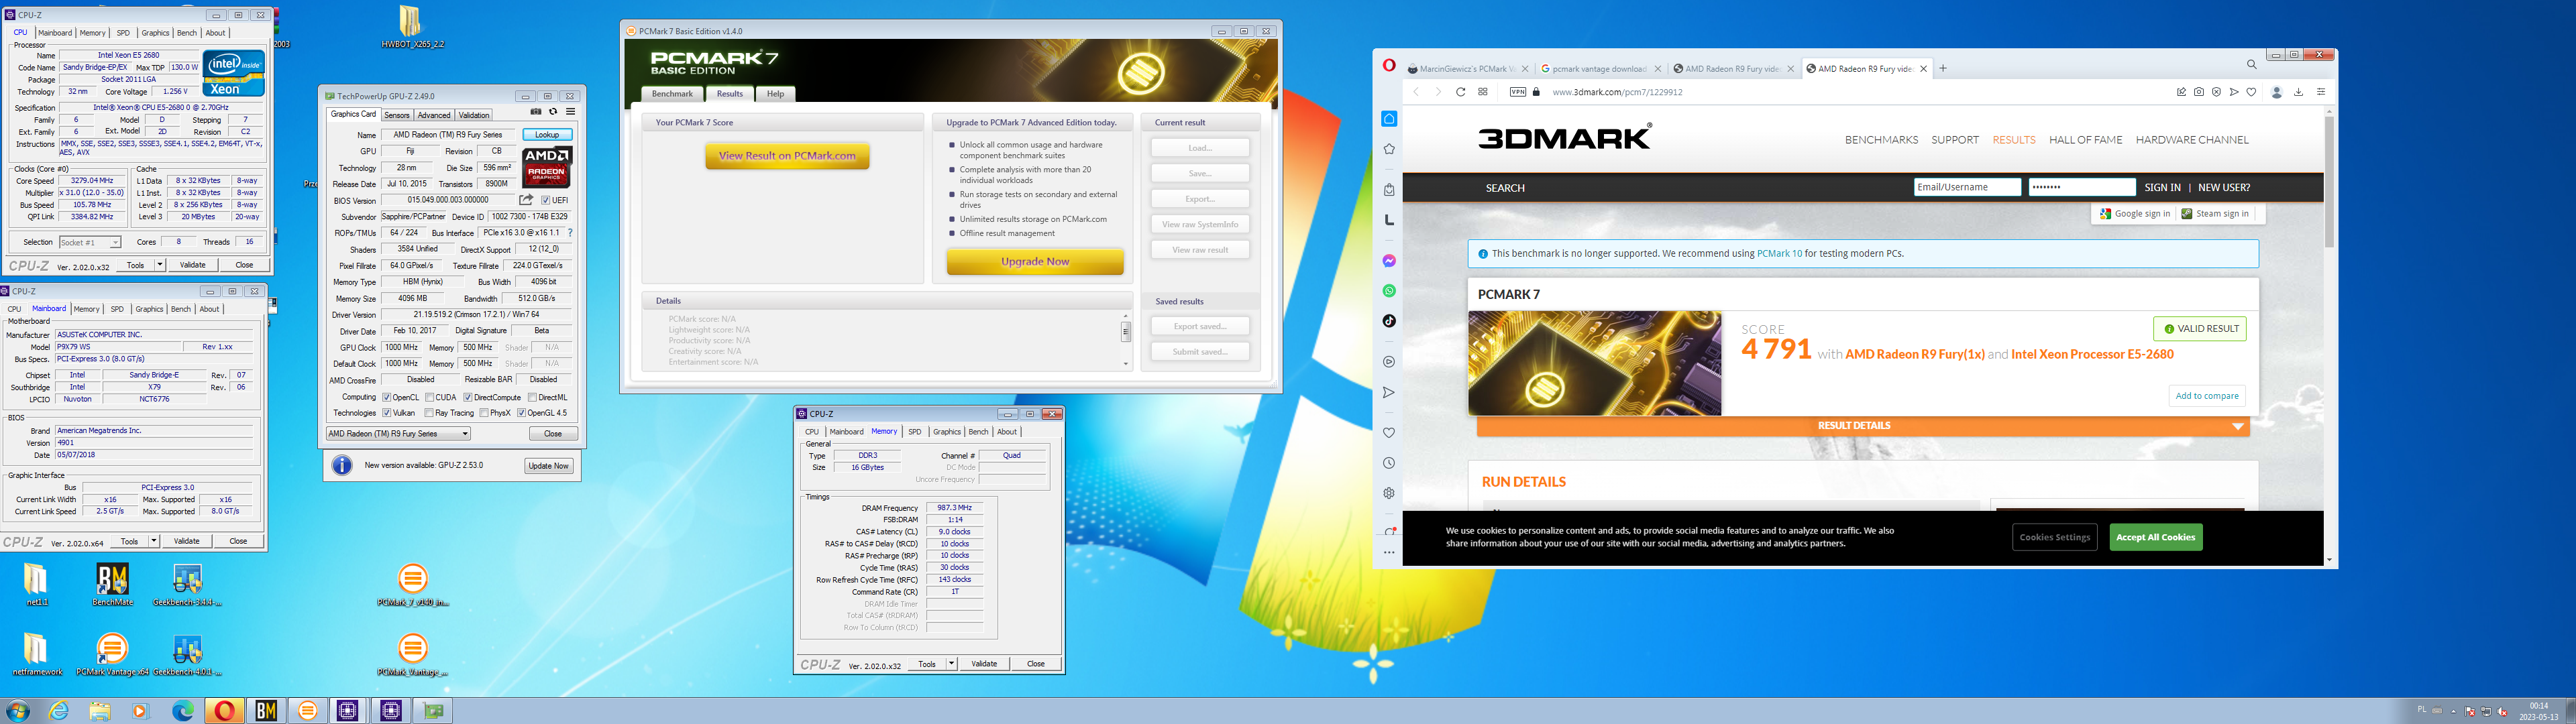Open the GPU-Z hamburger menu icon

571,112
